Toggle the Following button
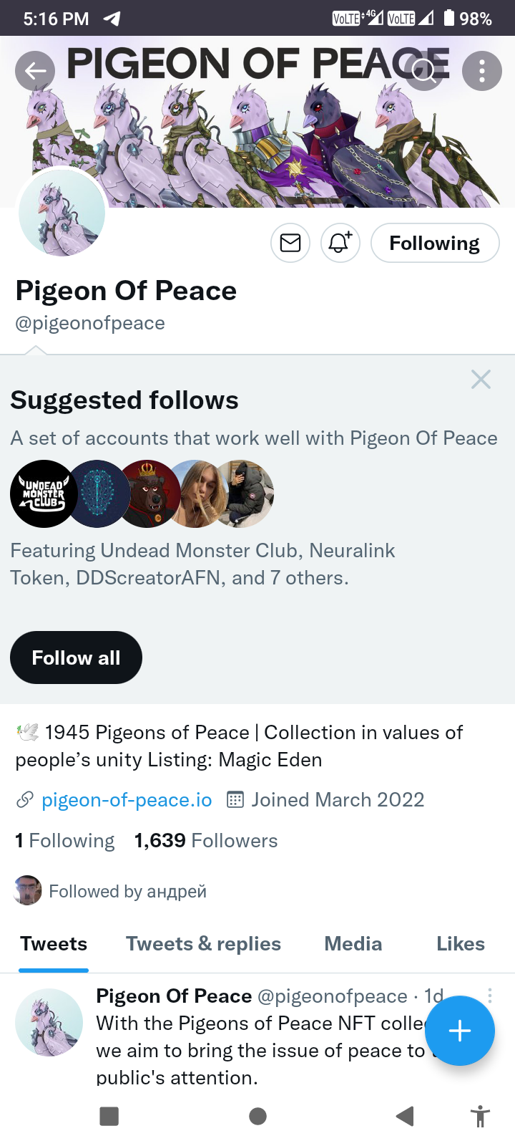Image resolution: width=515 pixels, height=1146 pixels. click(x=434, y=244)
